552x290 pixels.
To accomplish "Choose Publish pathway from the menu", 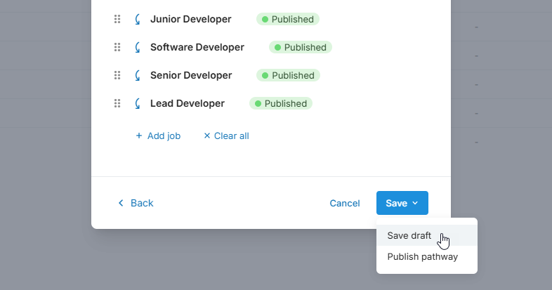I will tap(427, 256).
